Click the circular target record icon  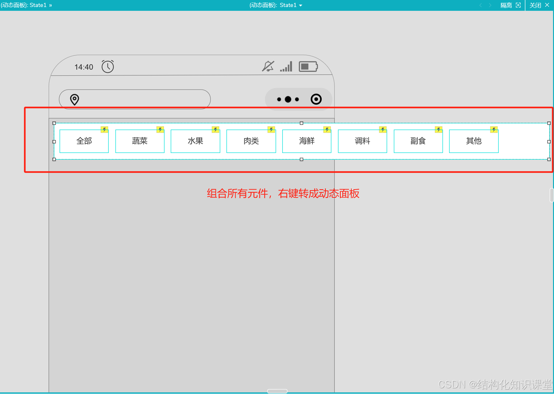pyautogui.click(x=316, y=99)
